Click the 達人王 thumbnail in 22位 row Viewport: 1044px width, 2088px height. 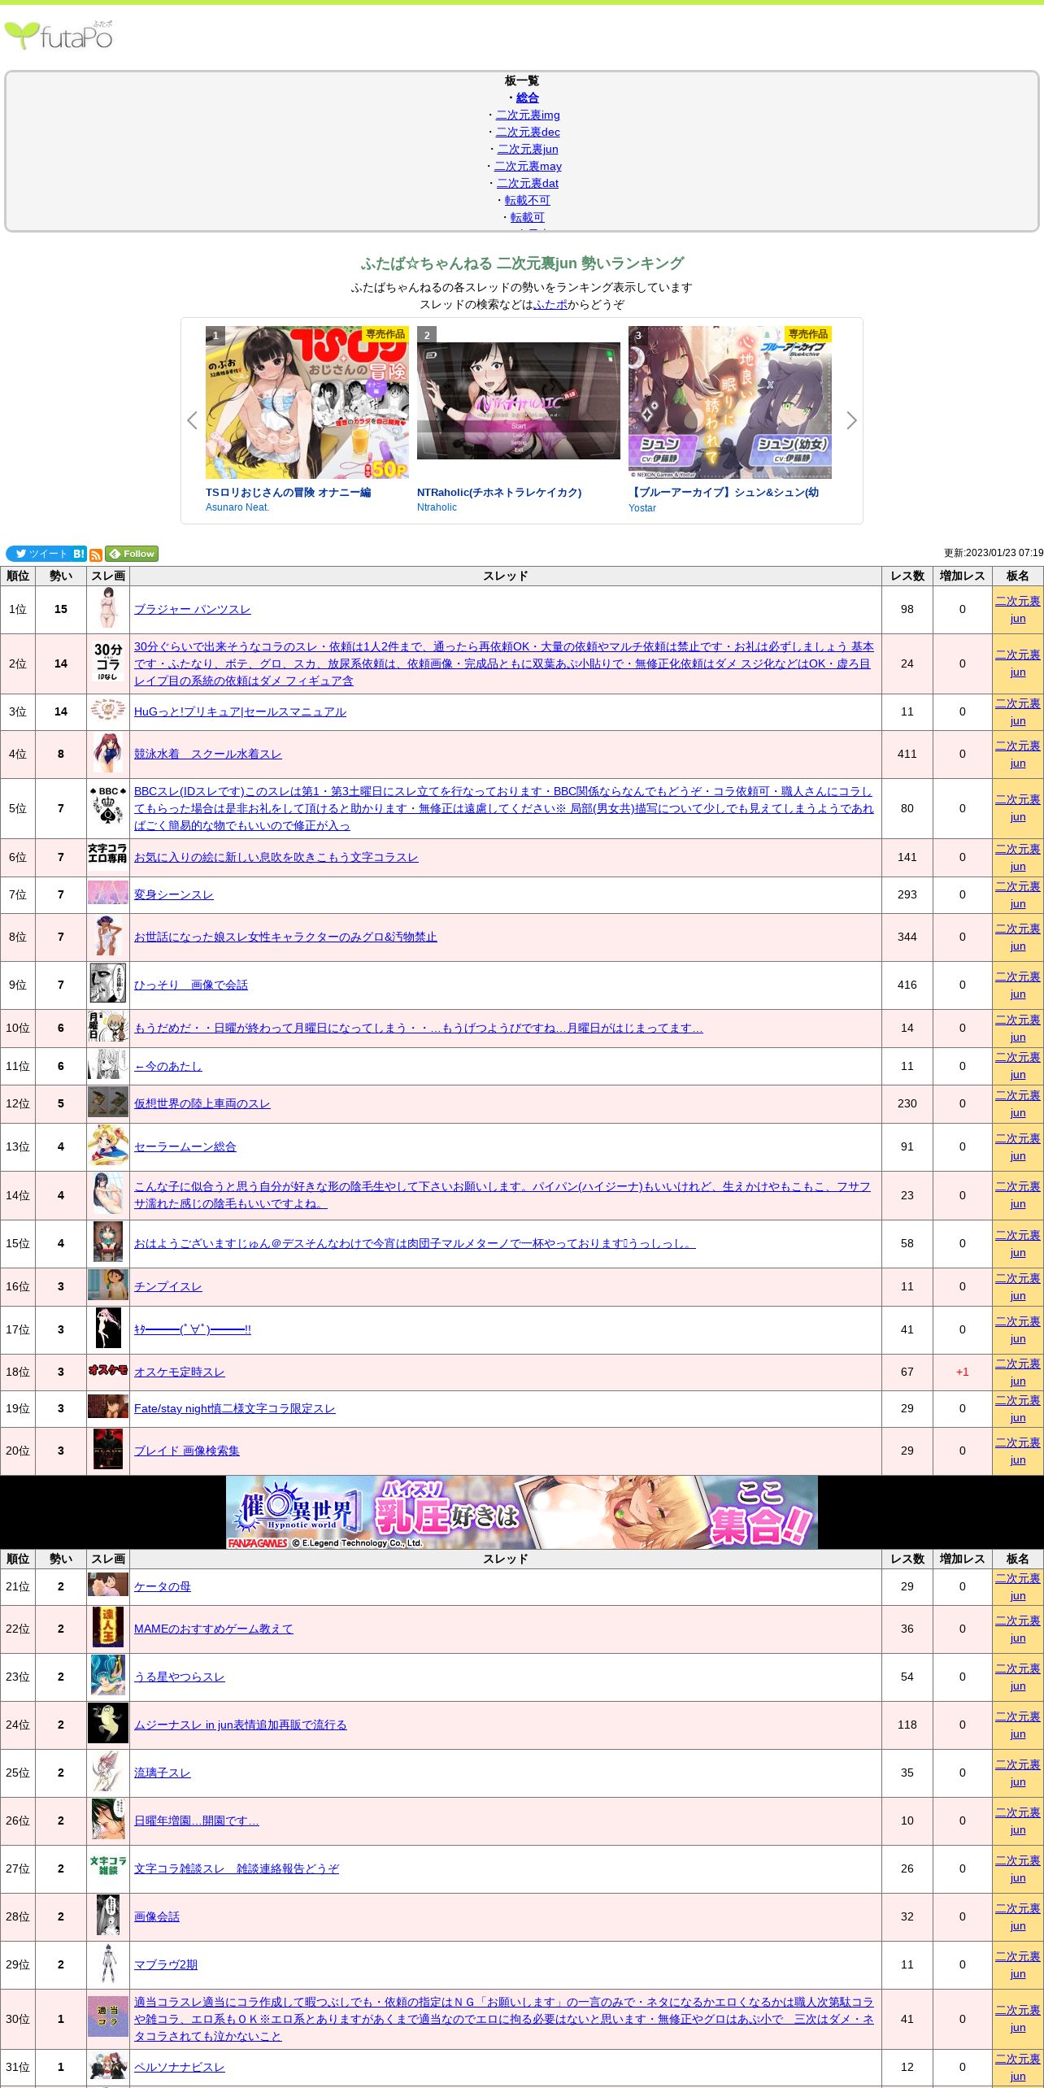click(x=108, y=1627)
